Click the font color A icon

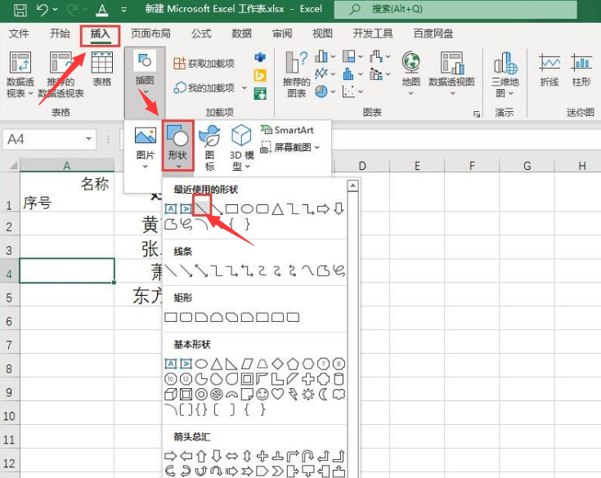point(102,10)
